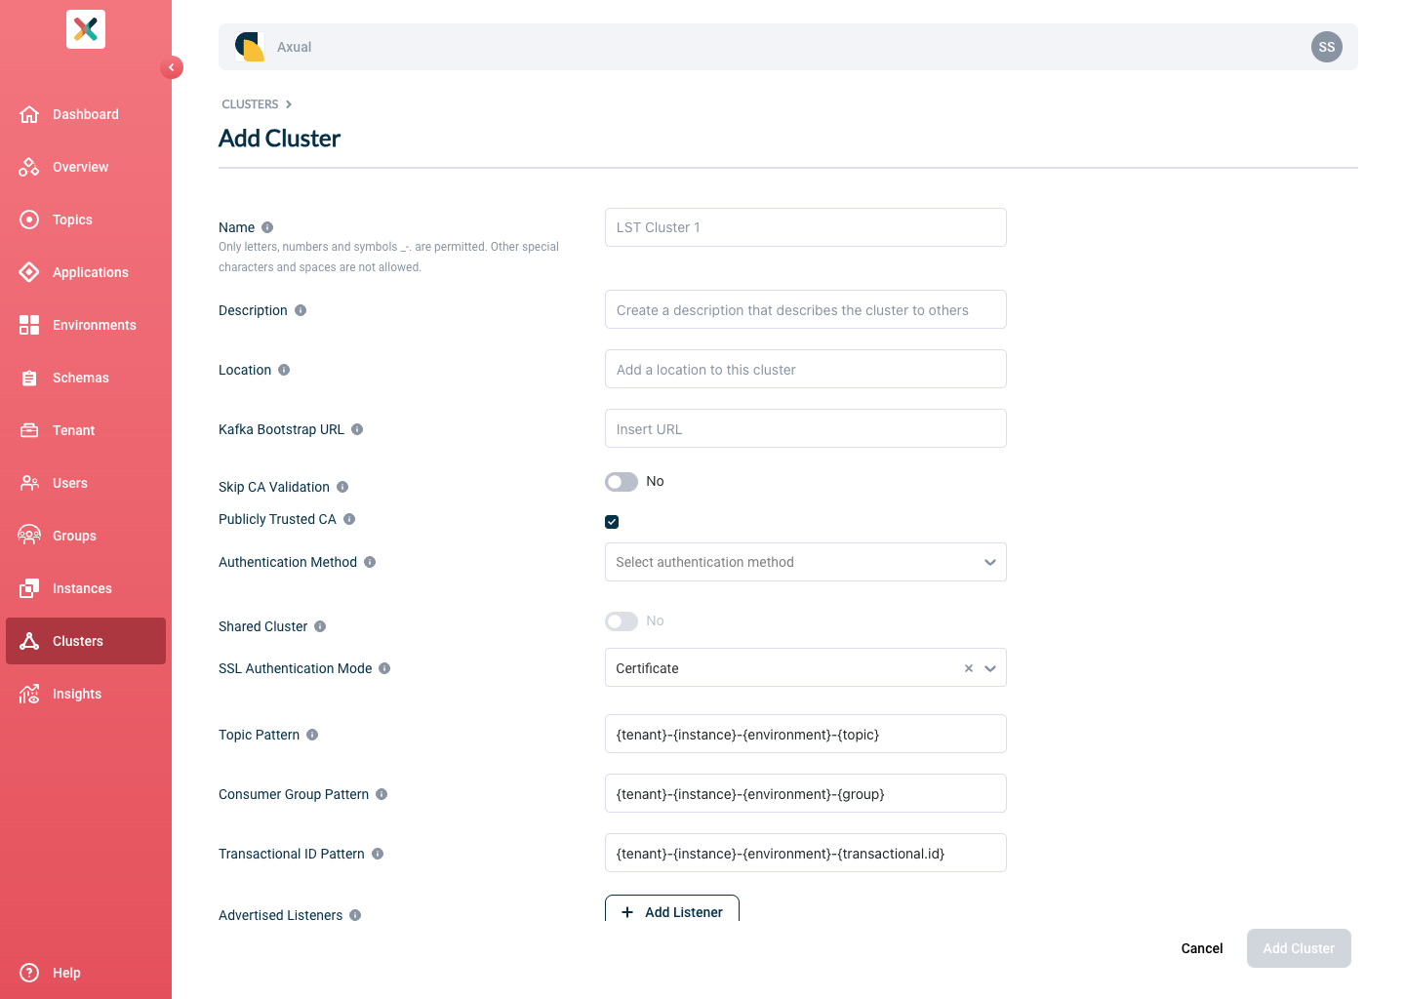Viewport: 1405px width, 999px height.
Task: Click the Topics icon in the sidebar
Action: 29,220
